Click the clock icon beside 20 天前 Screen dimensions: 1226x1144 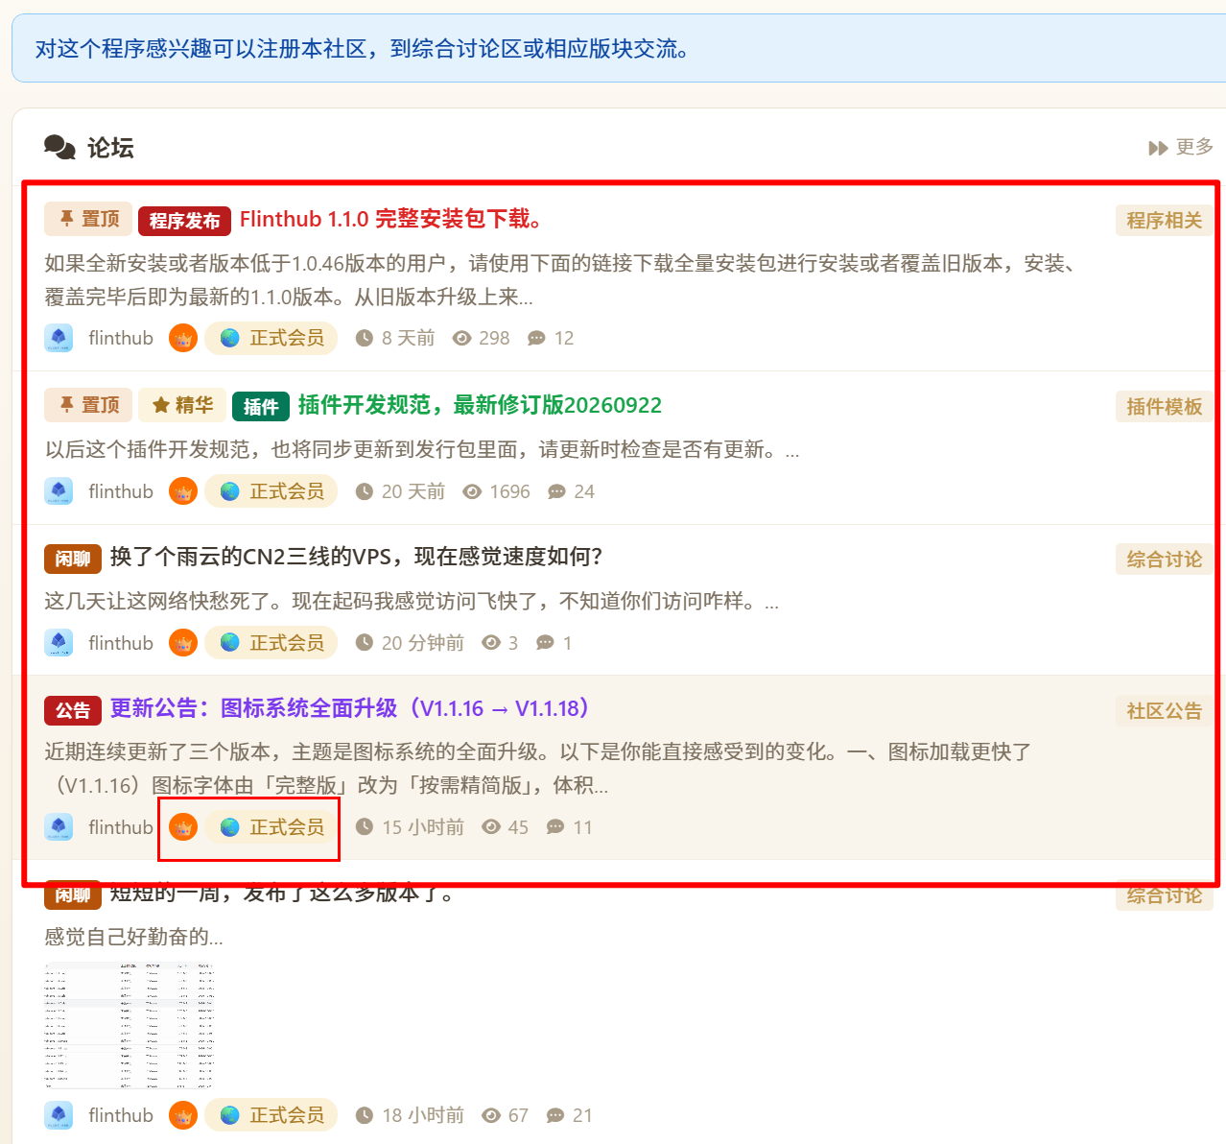[x=364, y=491]
